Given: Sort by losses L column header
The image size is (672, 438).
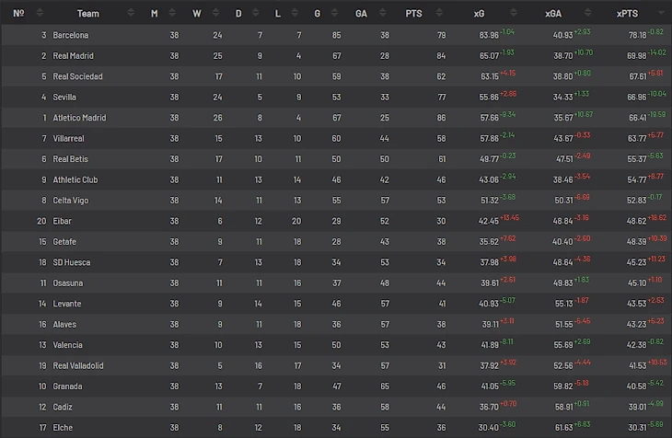Looking at the screenshot, I should click(279, 13).
